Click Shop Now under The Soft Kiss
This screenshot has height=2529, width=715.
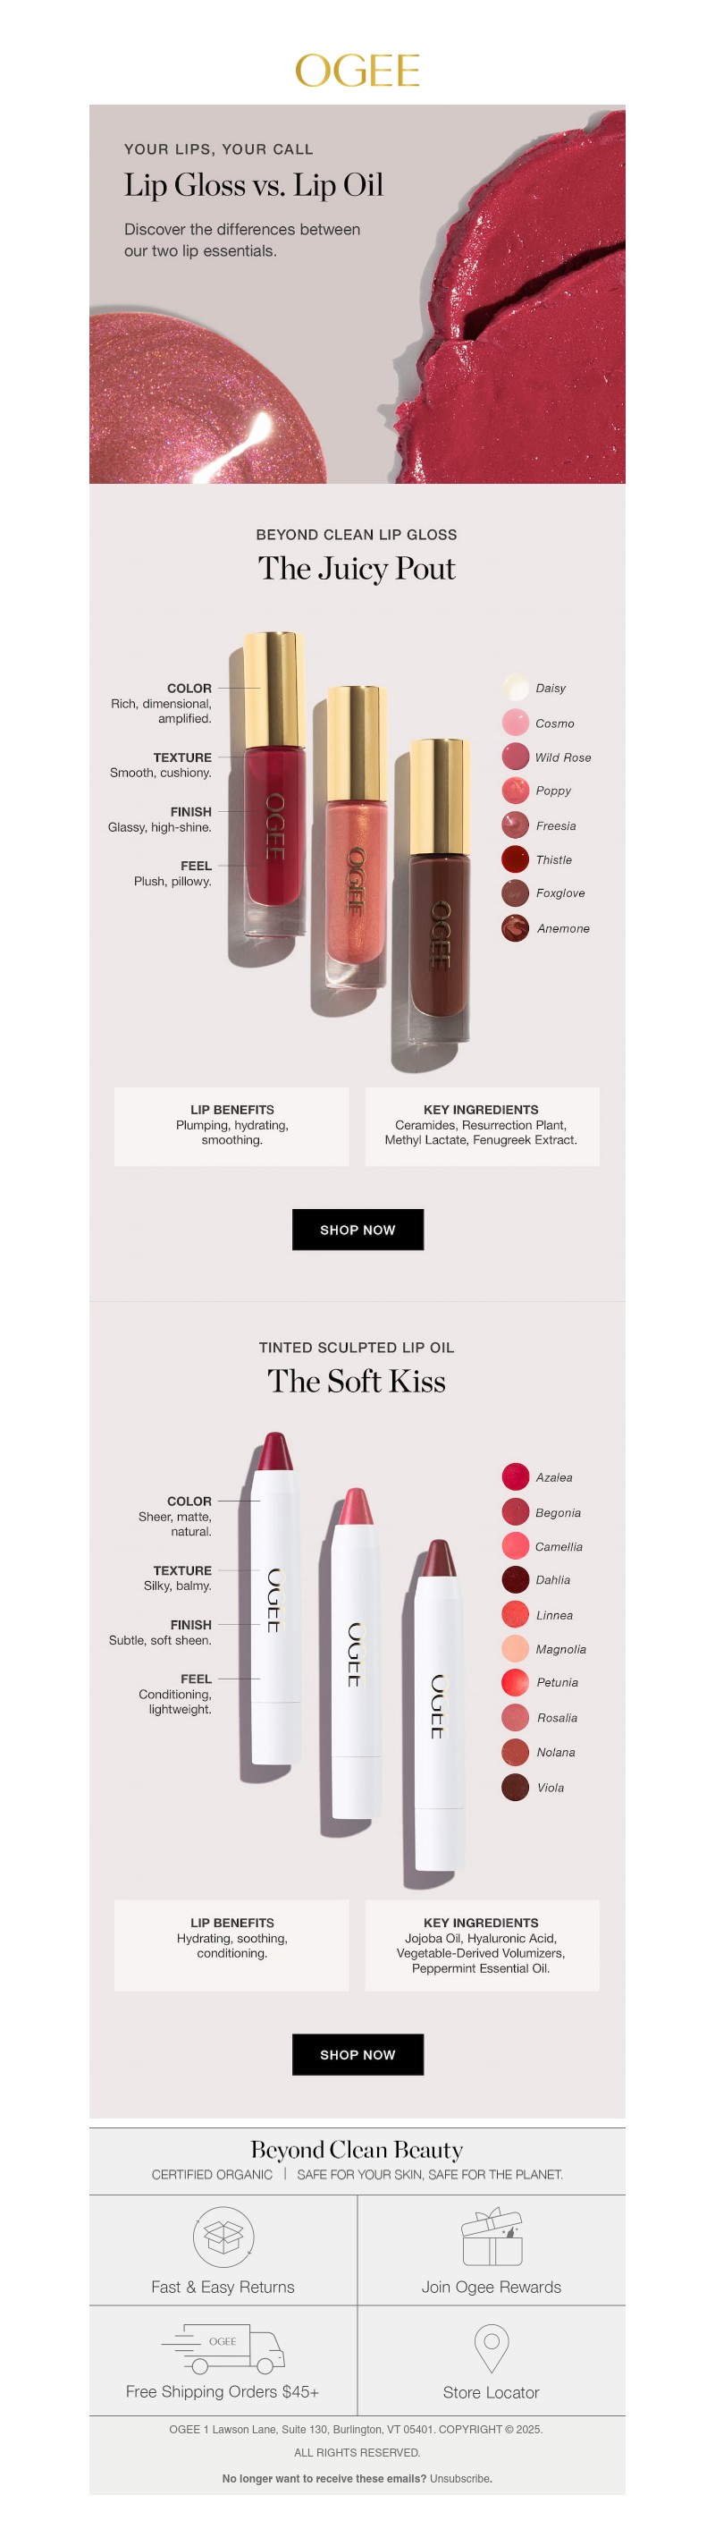(358, 2054)
